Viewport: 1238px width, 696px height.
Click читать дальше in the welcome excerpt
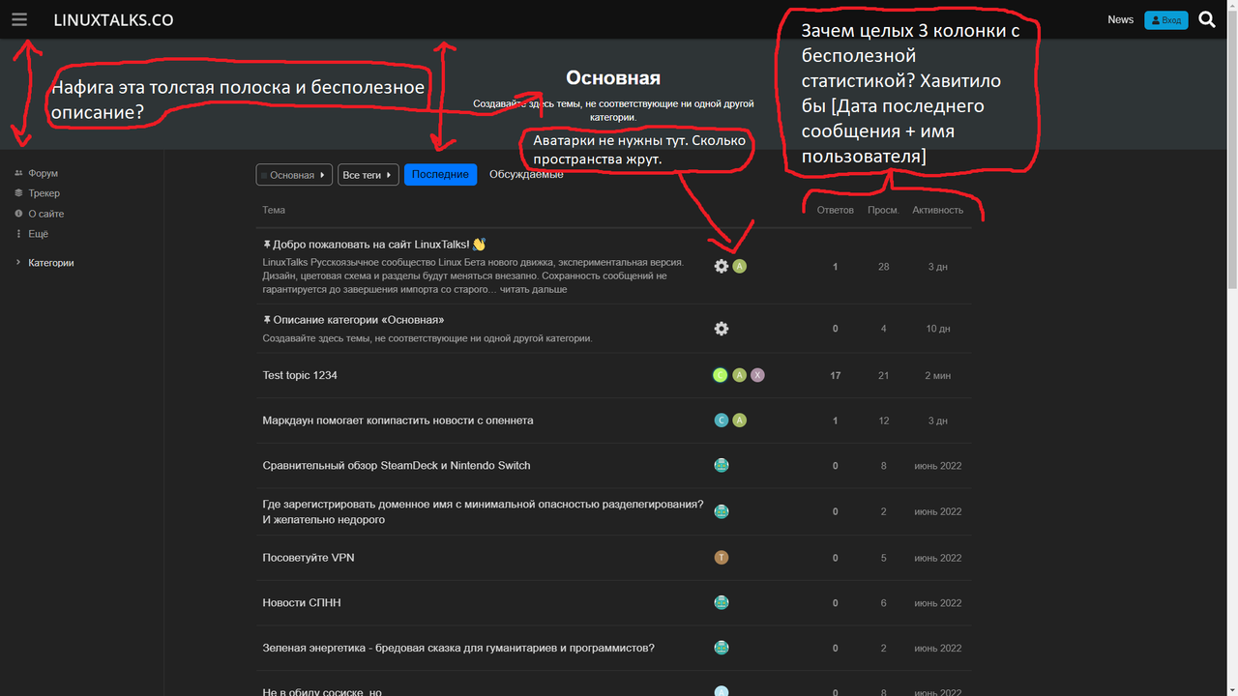535,289
